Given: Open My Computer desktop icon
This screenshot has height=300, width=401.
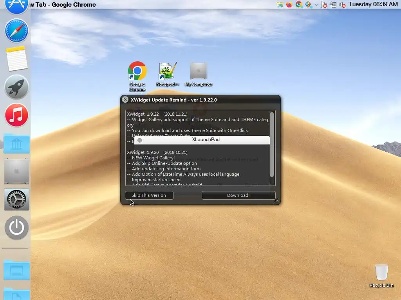Looking at the screenshot, I should (199, 74).
